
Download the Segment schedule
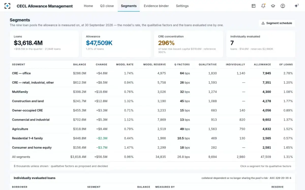(277, 23)
